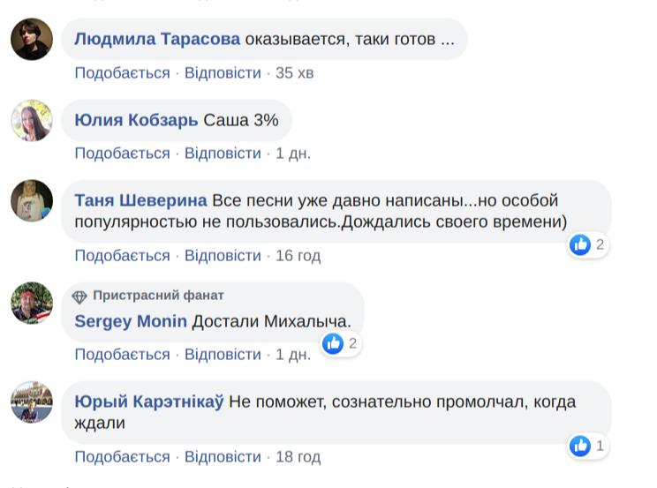
Task: Click Відповісти under Юрий Карэтнікаў's comment
Action: (223, 457)
